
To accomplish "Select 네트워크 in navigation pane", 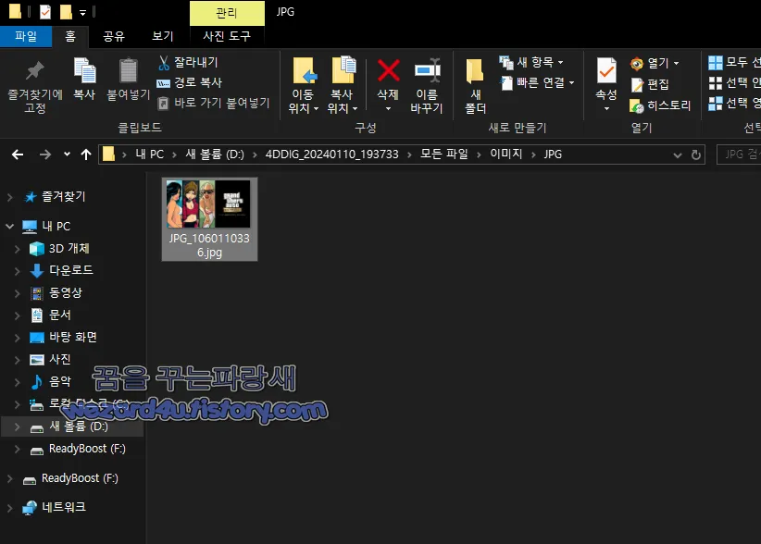I will [64, 507].
